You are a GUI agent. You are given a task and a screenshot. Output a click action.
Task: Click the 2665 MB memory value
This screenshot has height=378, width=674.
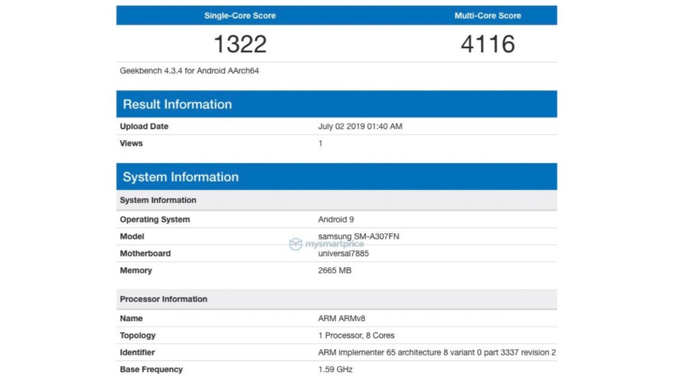click(x=335, y=270)
